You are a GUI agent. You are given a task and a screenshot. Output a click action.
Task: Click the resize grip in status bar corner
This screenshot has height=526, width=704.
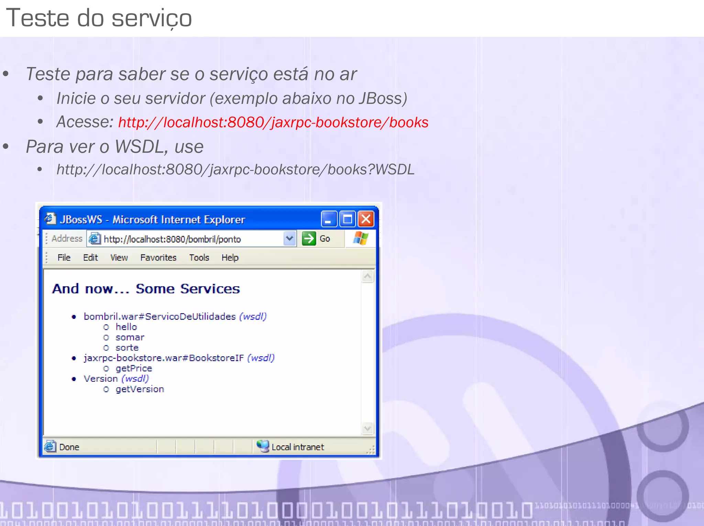[371, 450]
